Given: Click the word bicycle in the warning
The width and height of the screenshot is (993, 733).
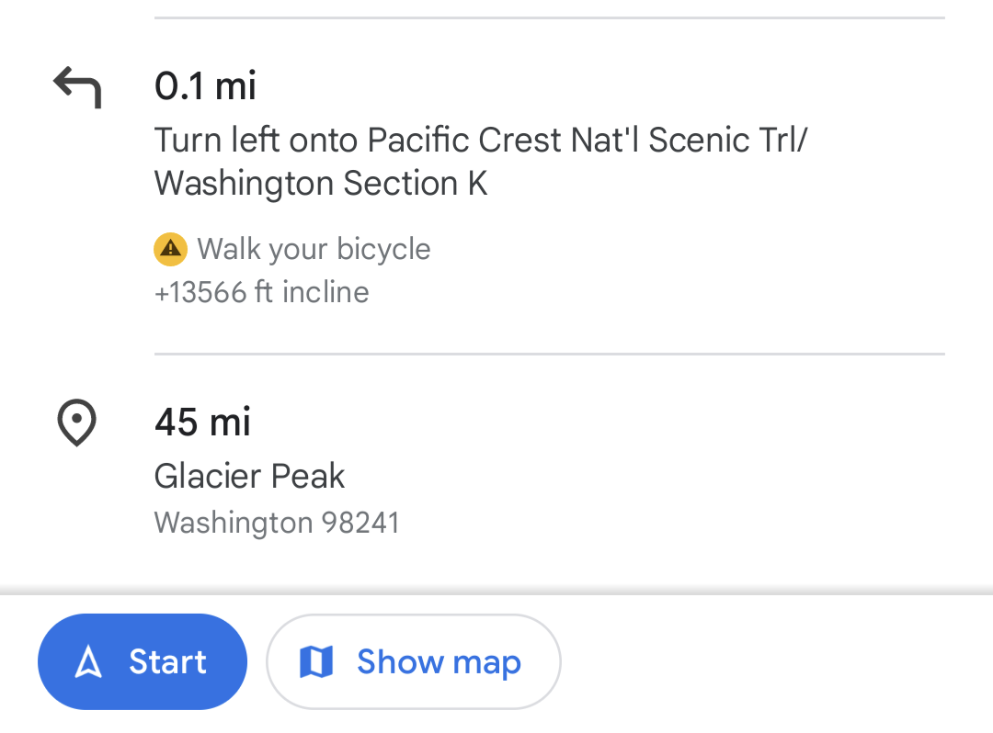Looking at the screenshot, I should click(x=383, y=249).
